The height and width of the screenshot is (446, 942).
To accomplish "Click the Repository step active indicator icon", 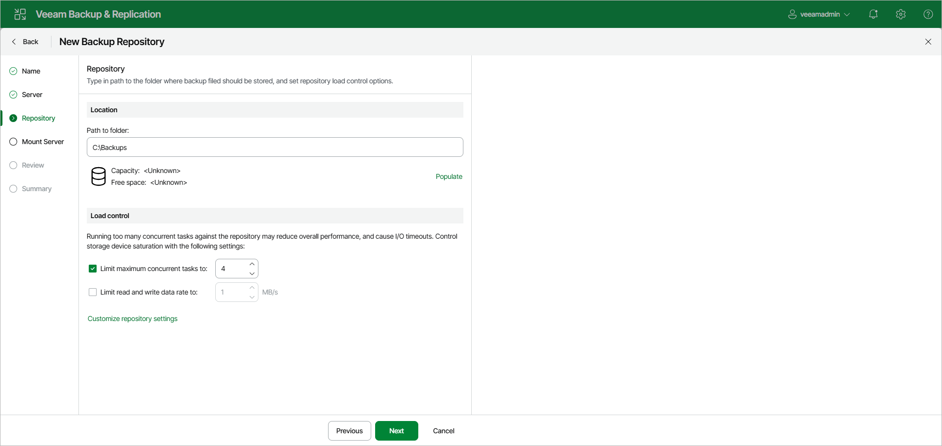I will pos(13,118).
